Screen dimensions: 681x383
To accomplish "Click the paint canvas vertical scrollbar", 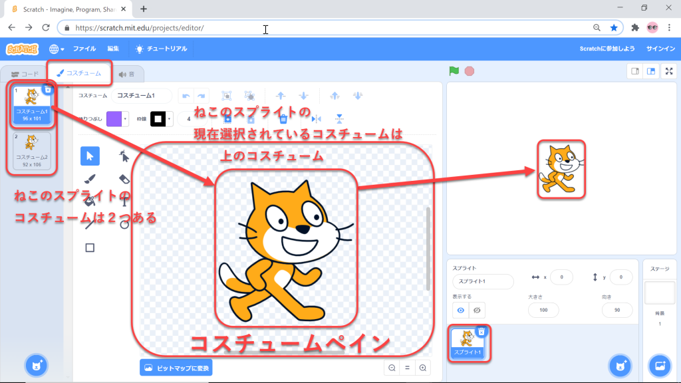I will [x=428, y=249].
